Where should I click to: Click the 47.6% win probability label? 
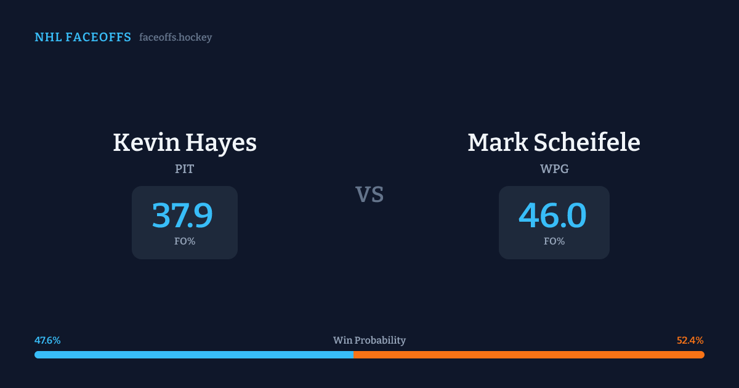[x=47, y=341]
